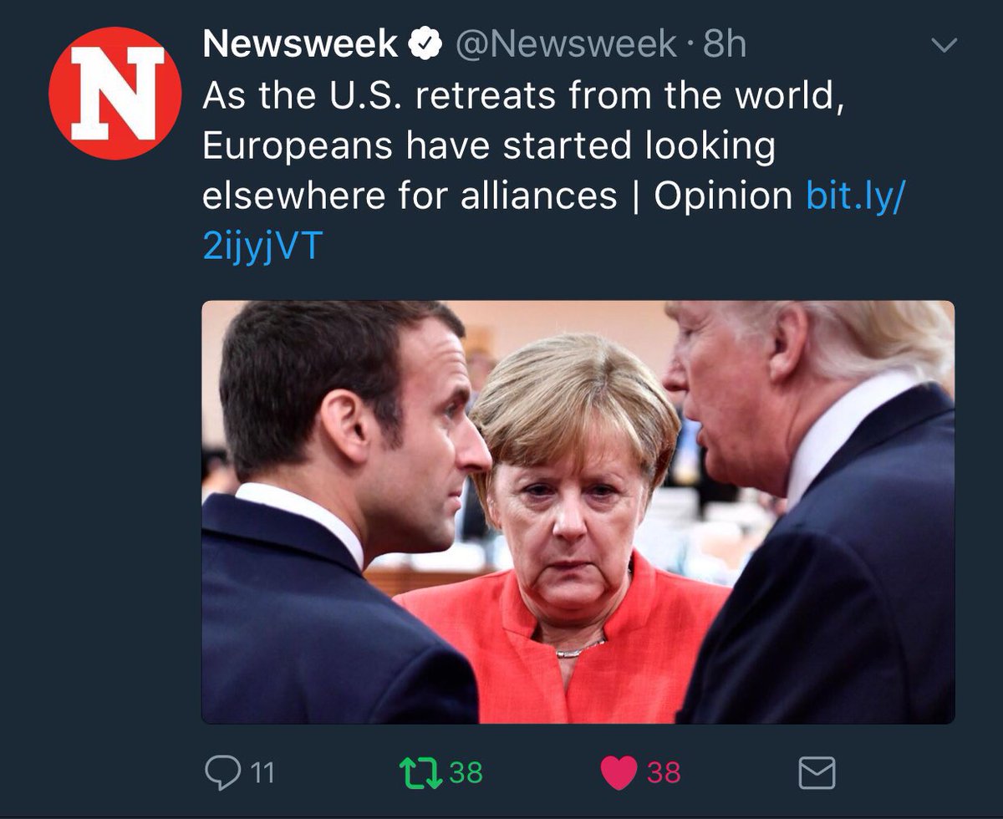Open the bit.ly article link
The image size is (1003, 819).
coord(855,197)
